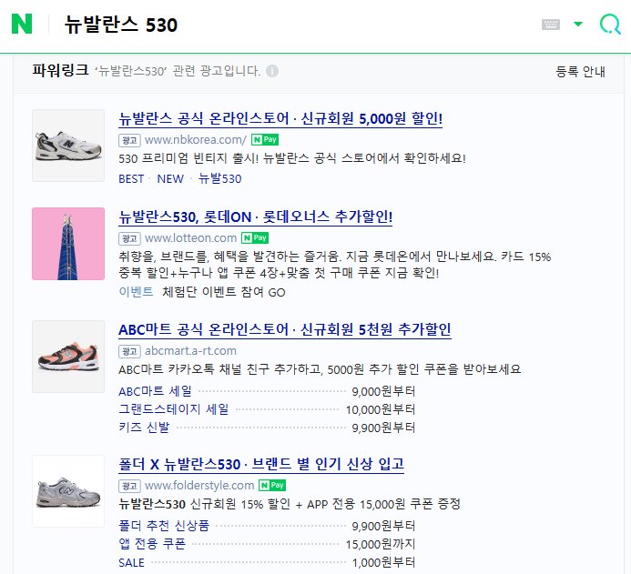Click the info icon beside 파워링크 ad notice

coord(272,71)
